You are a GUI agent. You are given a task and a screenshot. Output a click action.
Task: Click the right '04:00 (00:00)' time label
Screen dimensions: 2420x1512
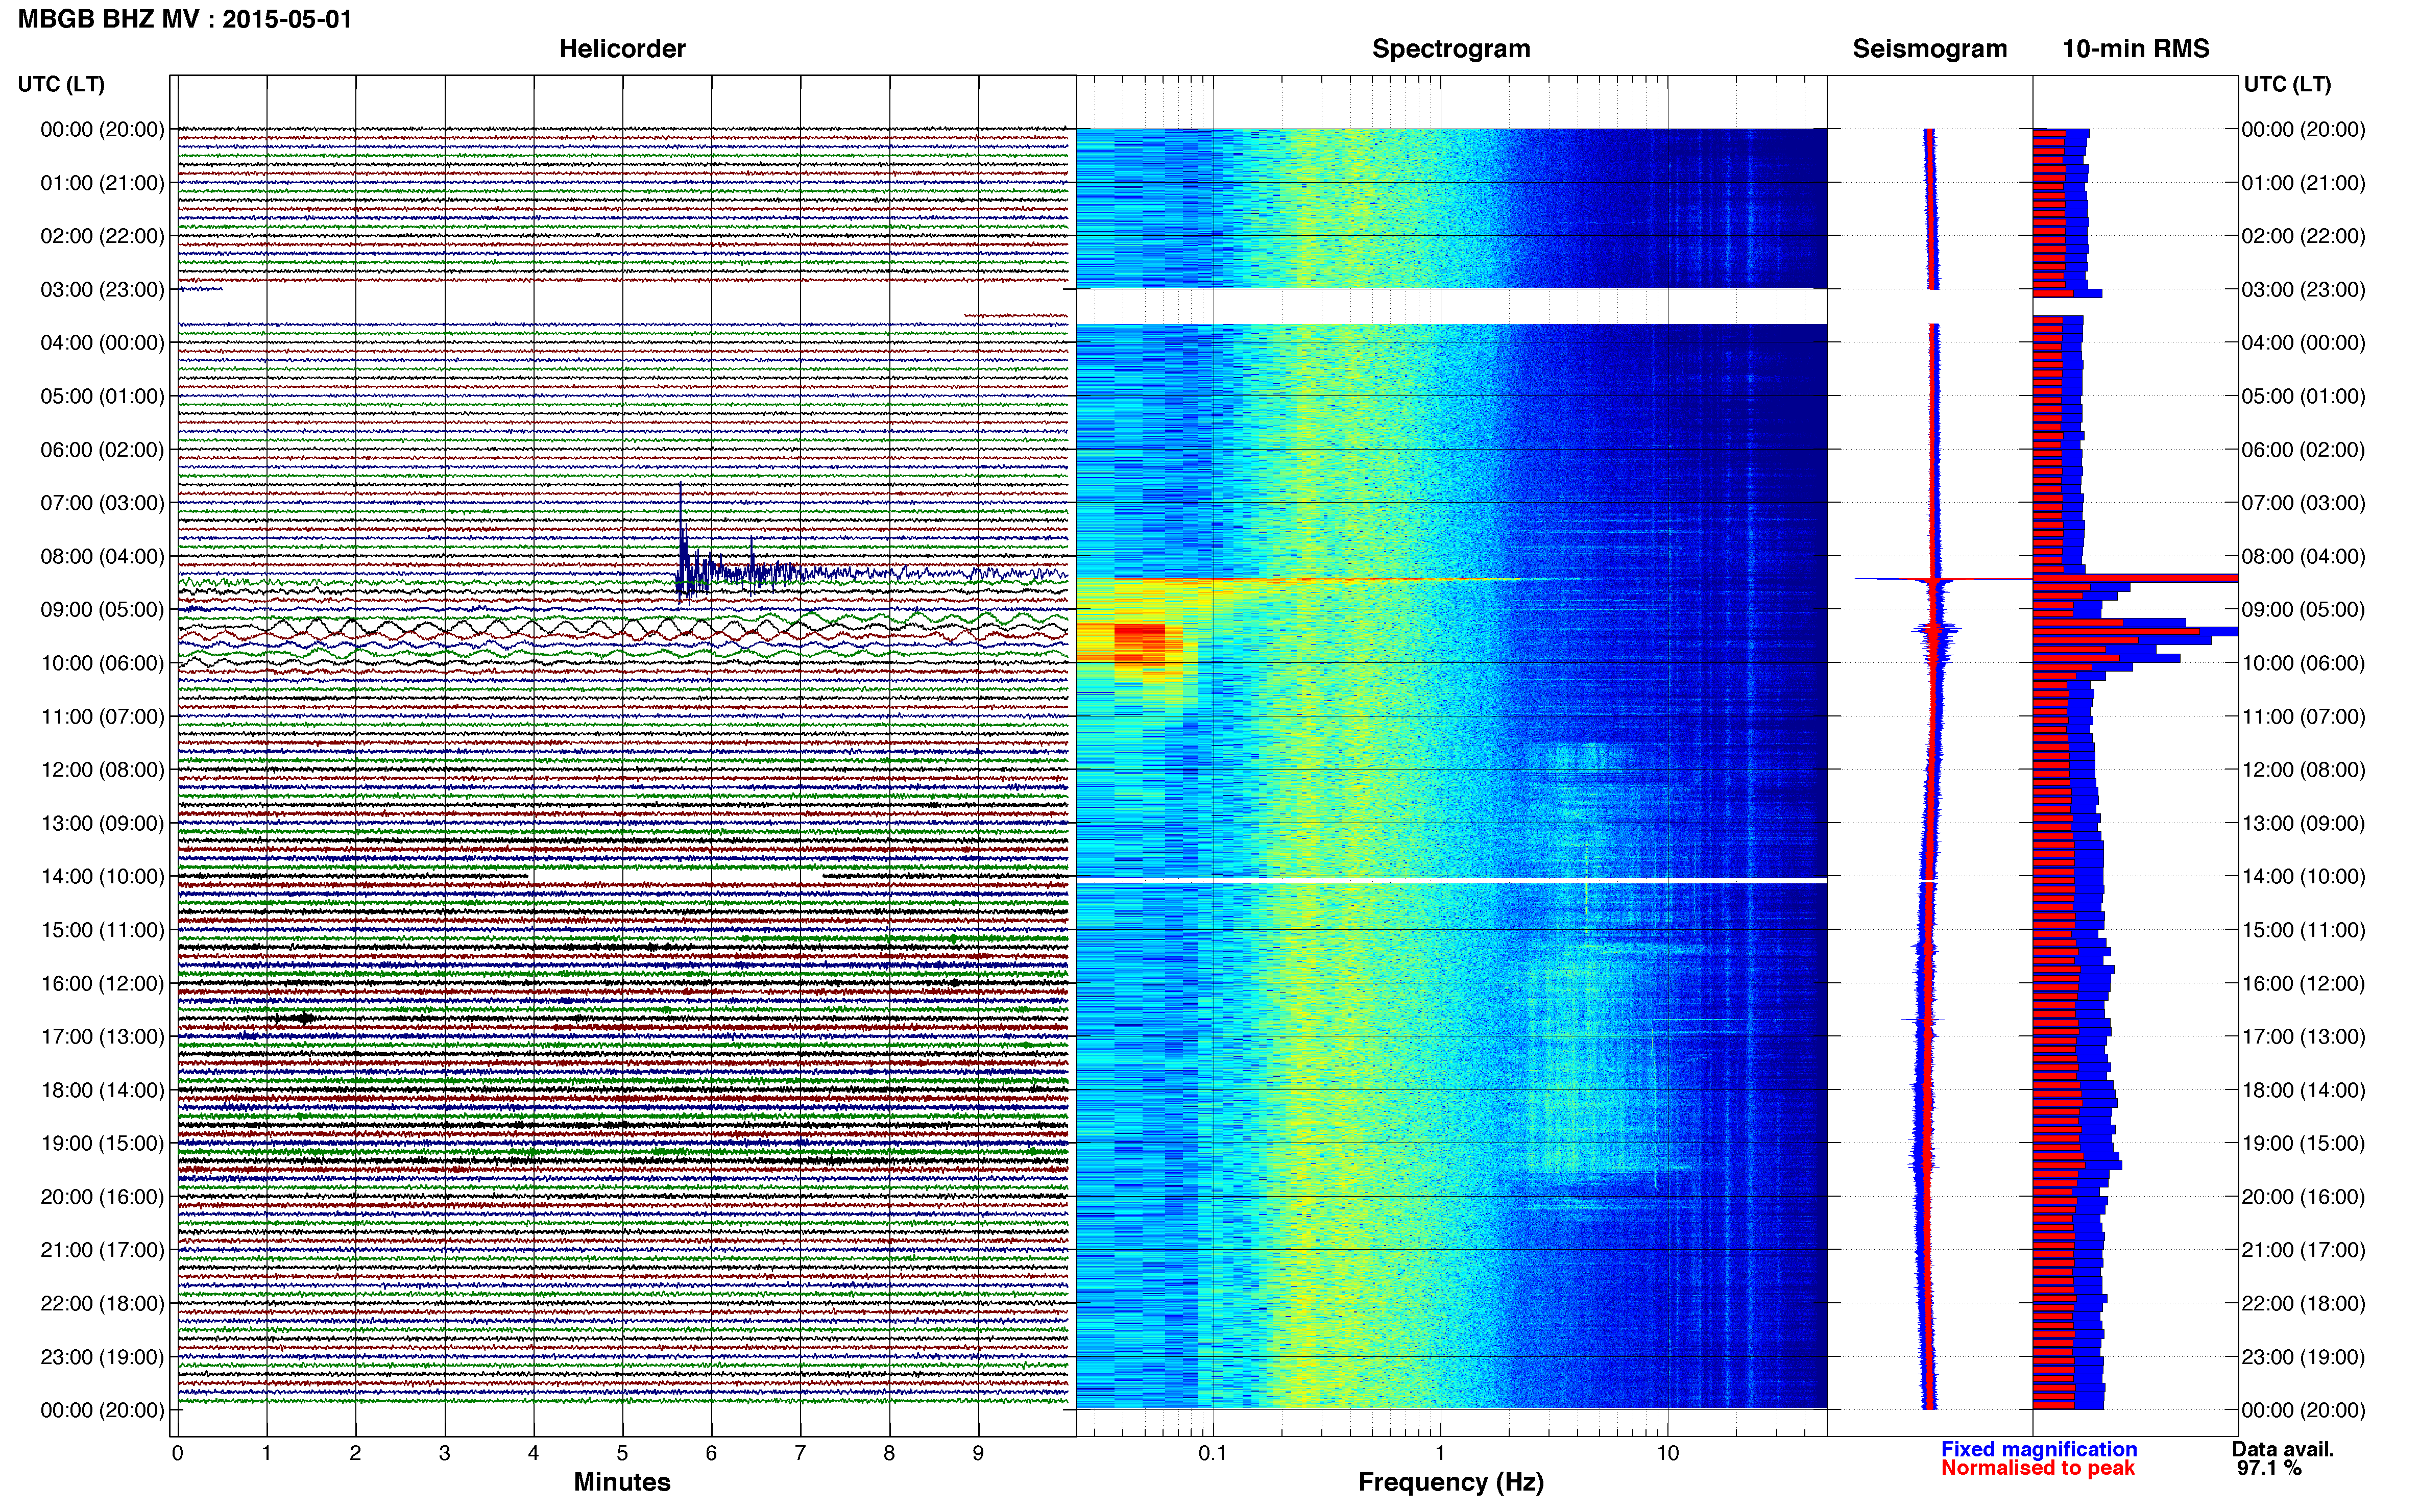click(2303, 342)
